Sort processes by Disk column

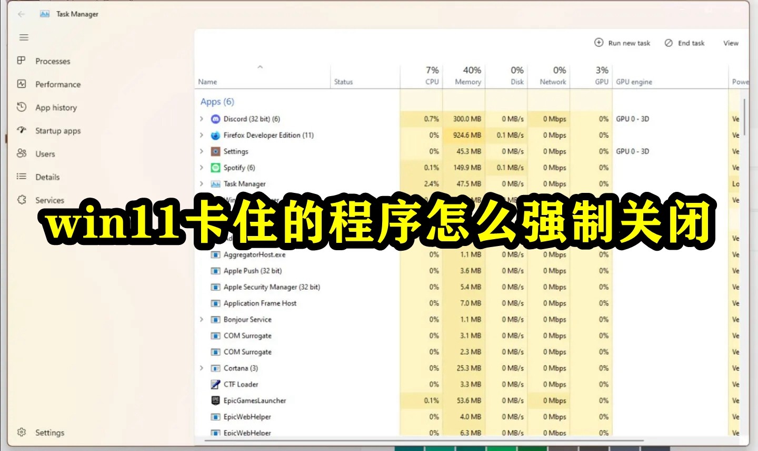click(506, 77)
